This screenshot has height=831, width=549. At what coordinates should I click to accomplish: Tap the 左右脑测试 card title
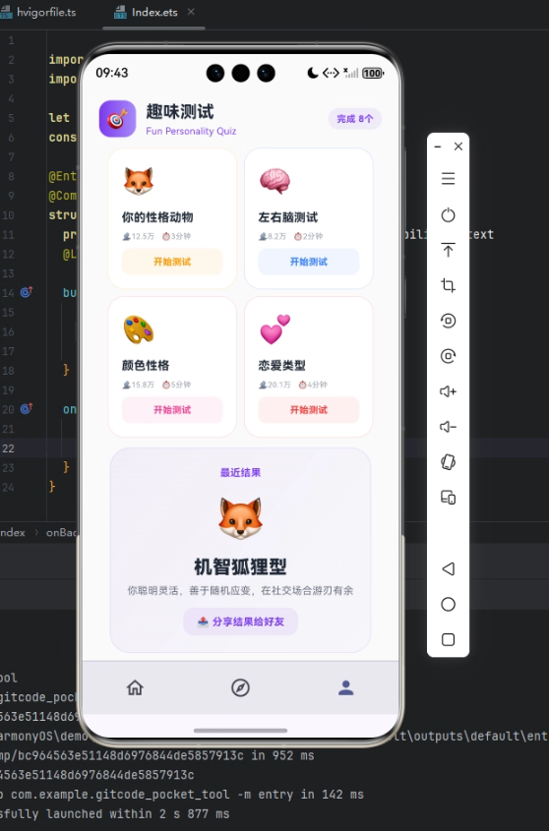[288, 216]
